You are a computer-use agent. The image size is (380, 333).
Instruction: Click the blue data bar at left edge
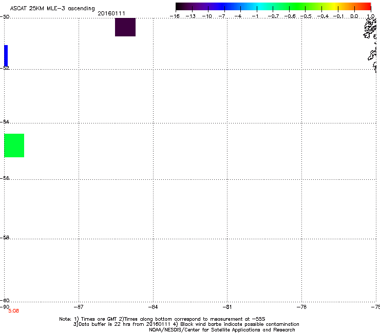pos(6,56)
